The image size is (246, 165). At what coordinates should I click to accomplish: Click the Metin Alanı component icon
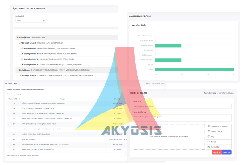coord(208,147)
